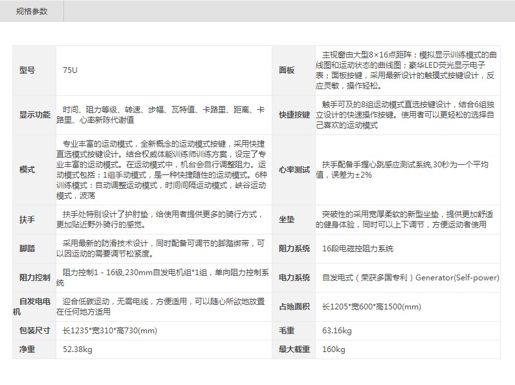
Task: Click the 脚踏 row label
Action: tap(27, 248)
